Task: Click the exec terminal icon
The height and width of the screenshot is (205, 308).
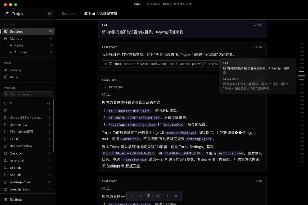Action: (111, 64)
